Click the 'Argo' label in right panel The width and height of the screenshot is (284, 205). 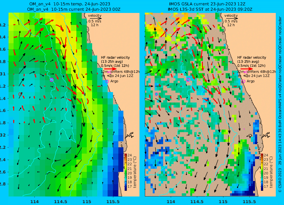251,81
